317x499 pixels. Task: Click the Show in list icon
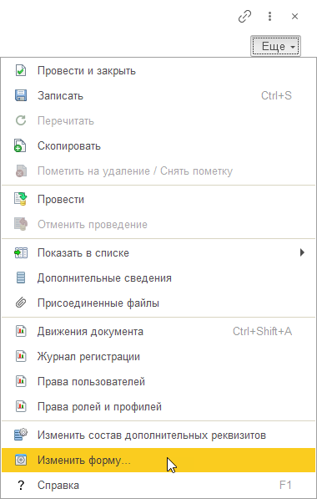coord(21,252)
